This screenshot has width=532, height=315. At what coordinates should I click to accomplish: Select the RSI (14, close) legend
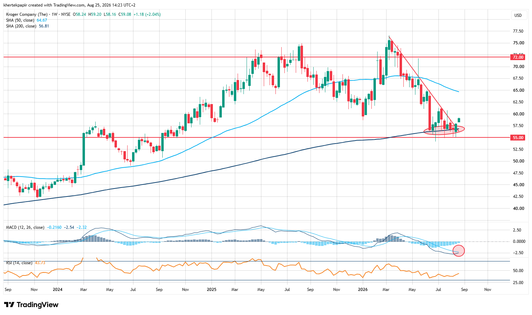19,263
